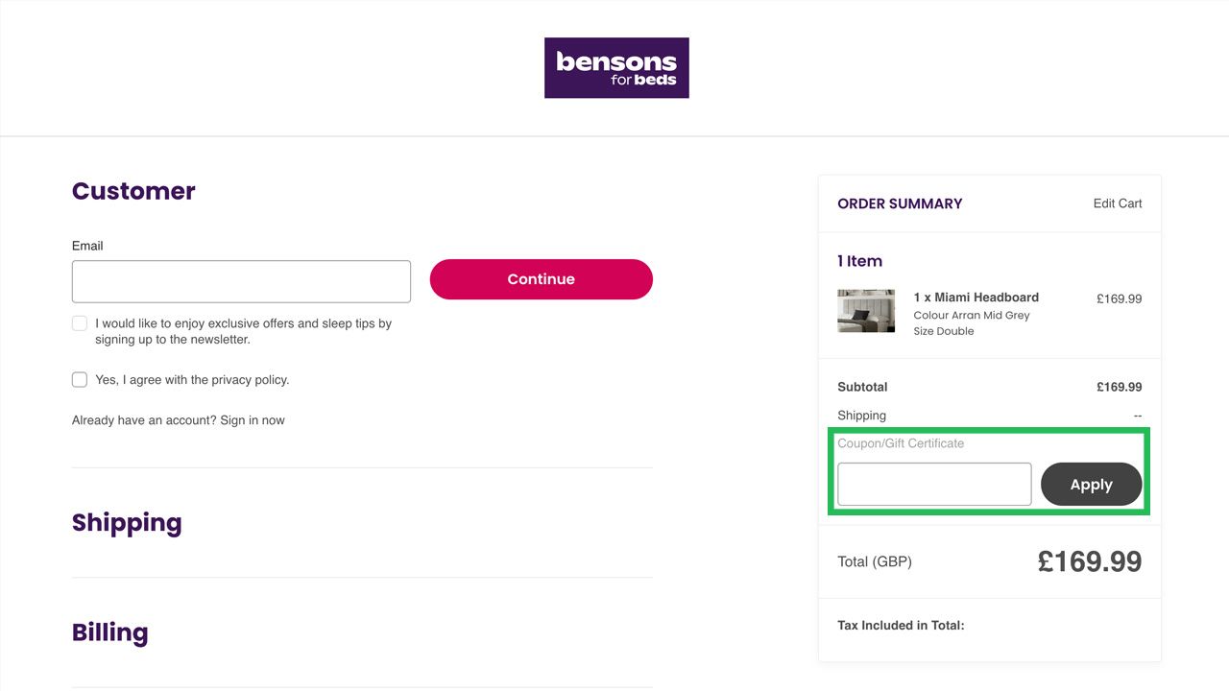Viewport: 1229px width, 691px height.
Task: Select the Shipping section heading
Action: [127, 523]
